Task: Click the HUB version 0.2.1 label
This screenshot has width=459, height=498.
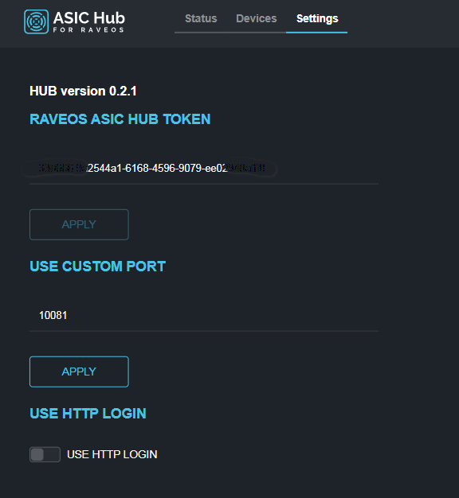Action: 83,91
